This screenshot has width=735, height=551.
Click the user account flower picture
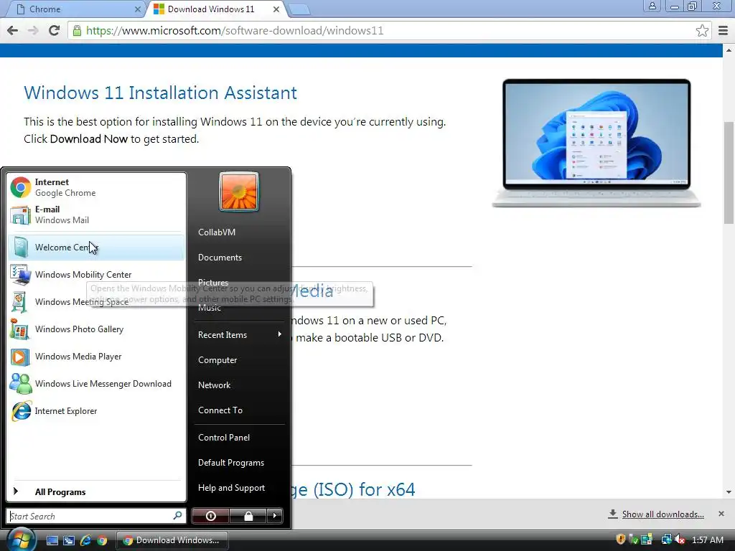point(239,192)
